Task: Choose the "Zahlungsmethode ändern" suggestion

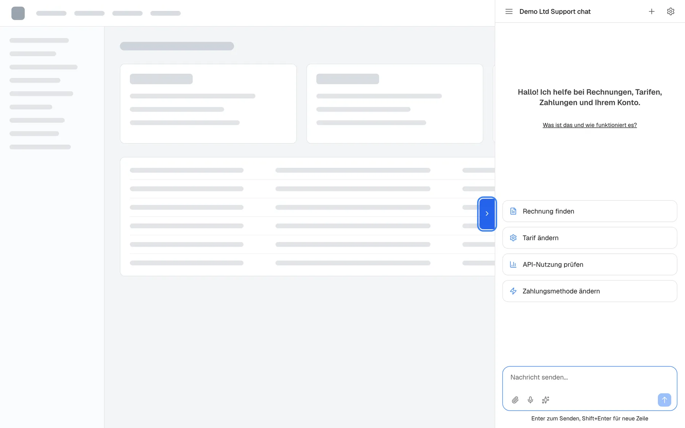Action: (x=589, y=291)
